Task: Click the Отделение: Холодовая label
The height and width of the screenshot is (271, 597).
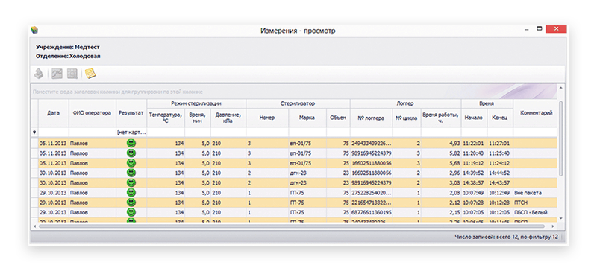Action: [x=68, y=57]
